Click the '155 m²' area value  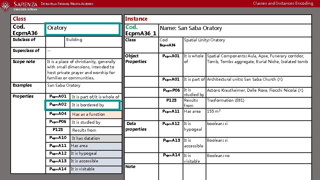point(214,111)
